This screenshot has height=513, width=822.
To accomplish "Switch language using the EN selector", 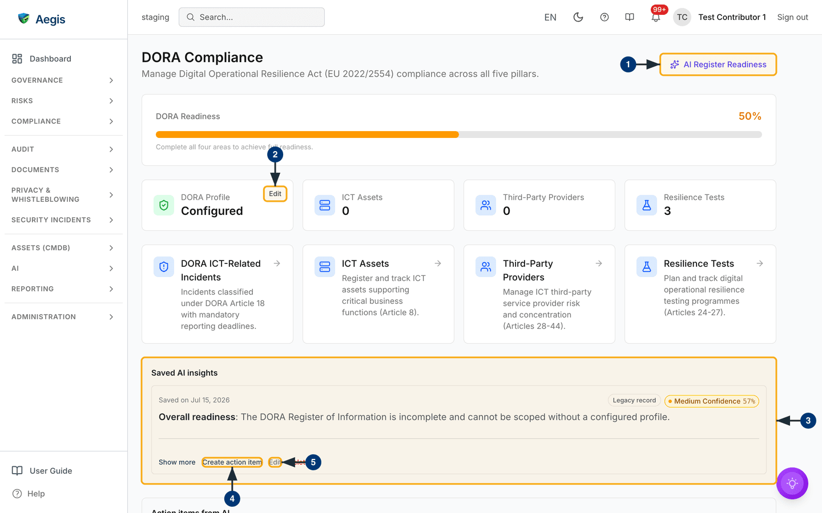I will tap(550, 17).
